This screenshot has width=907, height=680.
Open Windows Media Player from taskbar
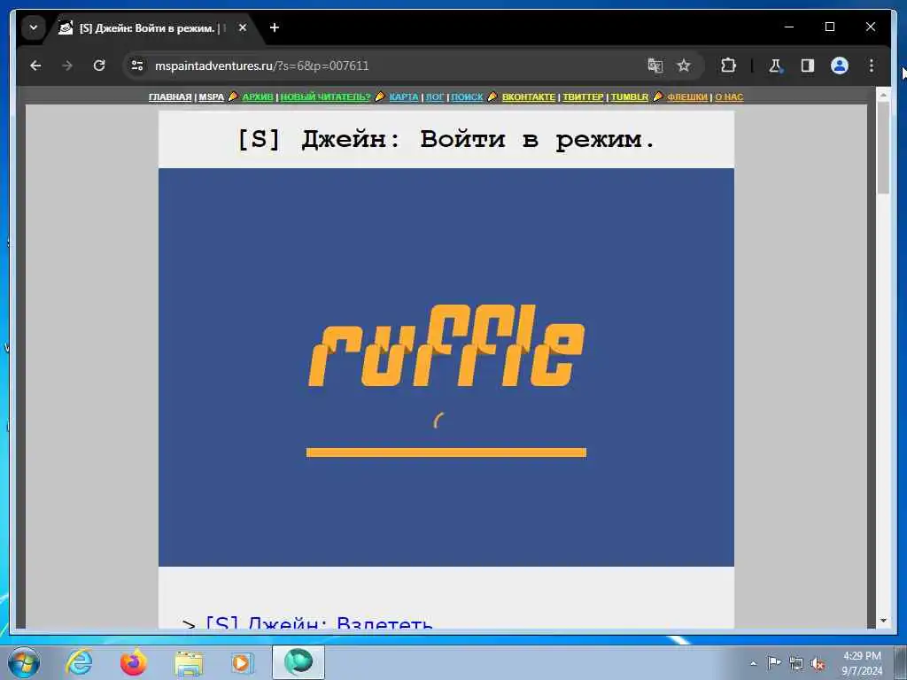pos(242,662)
